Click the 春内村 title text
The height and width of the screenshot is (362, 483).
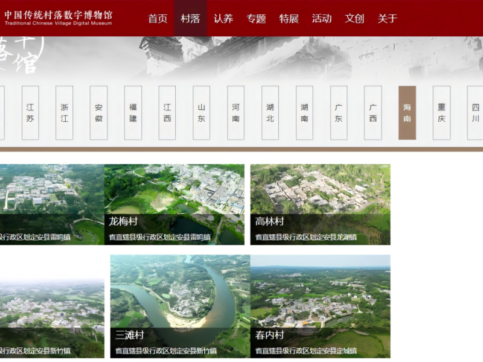click(x=269, y=335)
